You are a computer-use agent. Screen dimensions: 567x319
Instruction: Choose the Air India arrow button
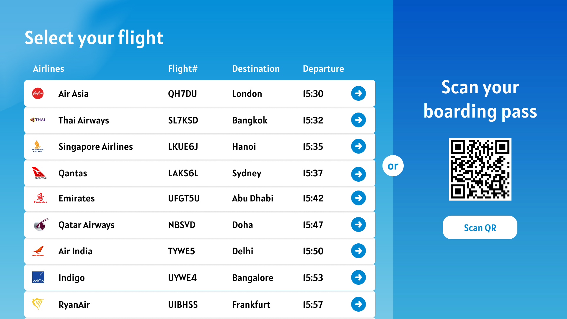359,251
